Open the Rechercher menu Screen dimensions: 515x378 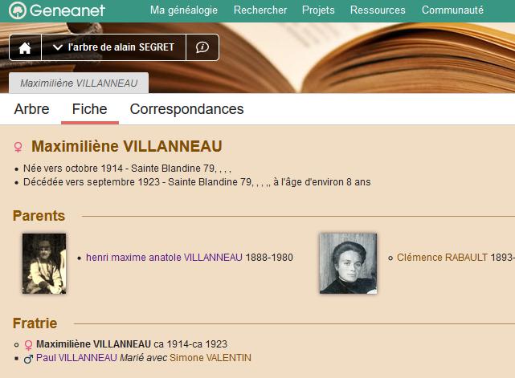click(260, 10)
